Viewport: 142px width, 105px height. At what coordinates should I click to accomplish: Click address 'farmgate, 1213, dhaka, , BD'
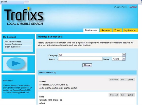(x=51, y=100)
